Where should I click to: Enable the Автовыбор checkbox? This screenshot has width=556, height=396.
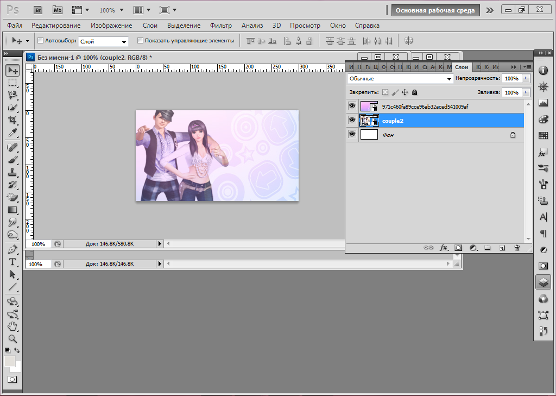(x=40, y=40)
